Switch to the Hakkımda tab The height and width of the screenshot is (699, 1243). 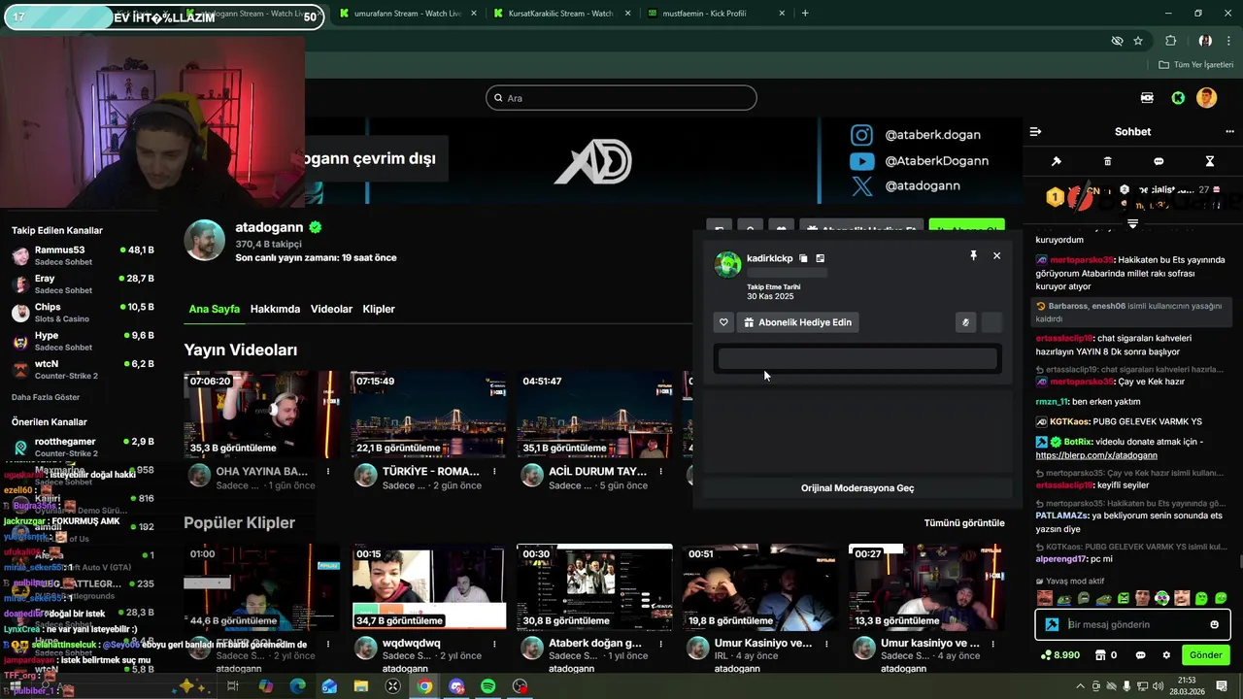(x=275, y=309)
